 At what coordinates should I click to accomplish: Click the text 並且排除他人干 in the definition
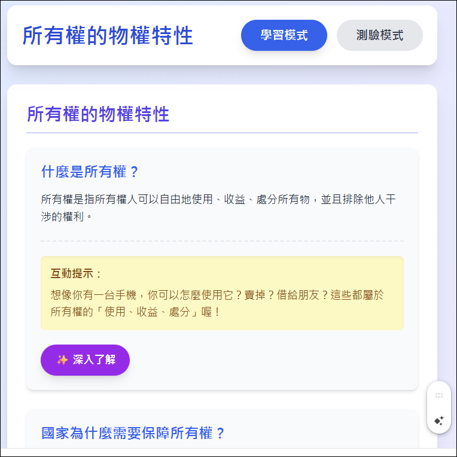coord(358,199)
